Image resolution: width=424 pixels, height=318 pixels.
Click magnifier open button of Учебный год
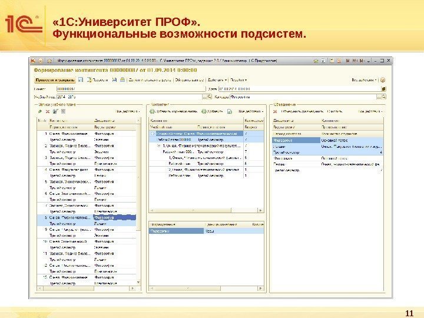[x=210, y=97]
